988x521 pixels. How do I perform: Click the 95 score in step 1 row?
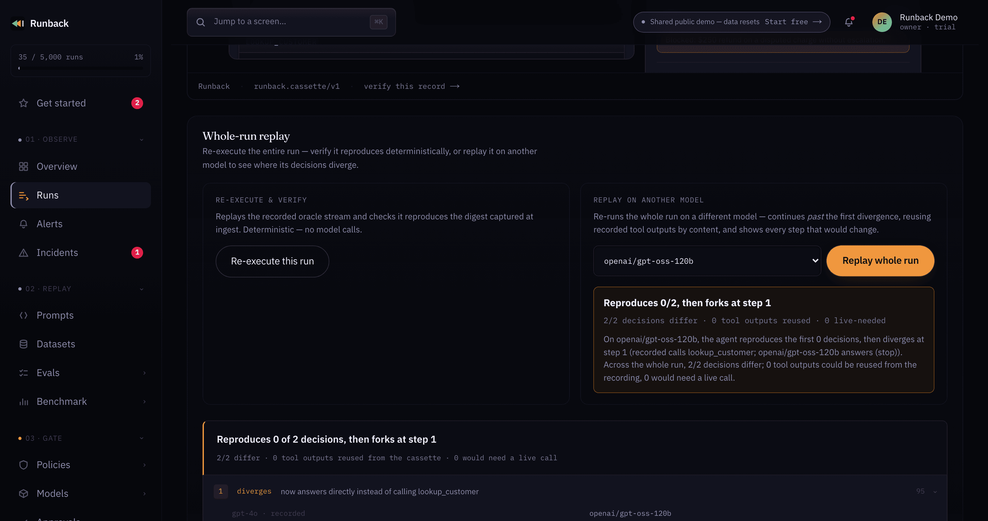(x=920, y=491)
